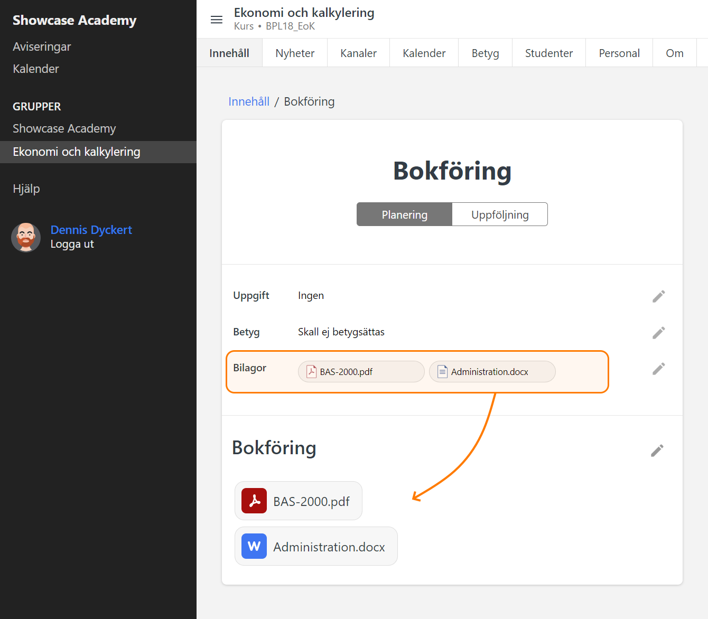Click the blue Word icon for Administration.docx
Image resolution: width=708 pixels, height=619 pixels.
[x=254, y=546]
